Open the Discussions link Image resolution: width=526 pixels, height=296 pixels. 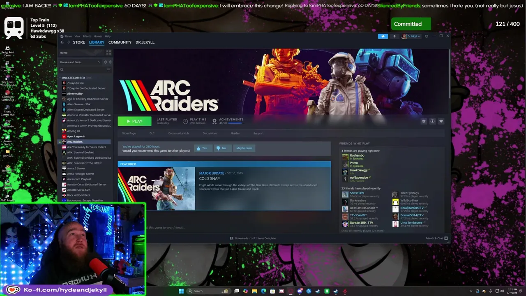click(210, 133)
